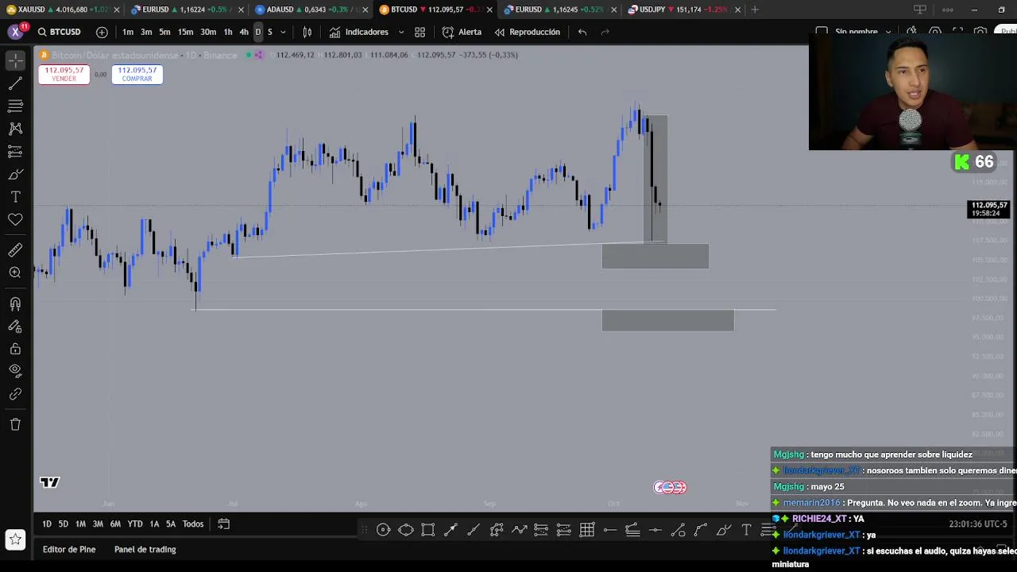Start bar Reproducción replay
Screen dimensions: 1017x572
pyautogui.click(x=528, y=32)
